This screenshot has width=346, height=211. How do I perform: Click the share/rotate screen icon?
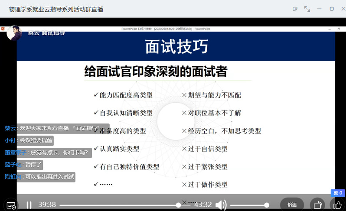[x=317, y=205]
